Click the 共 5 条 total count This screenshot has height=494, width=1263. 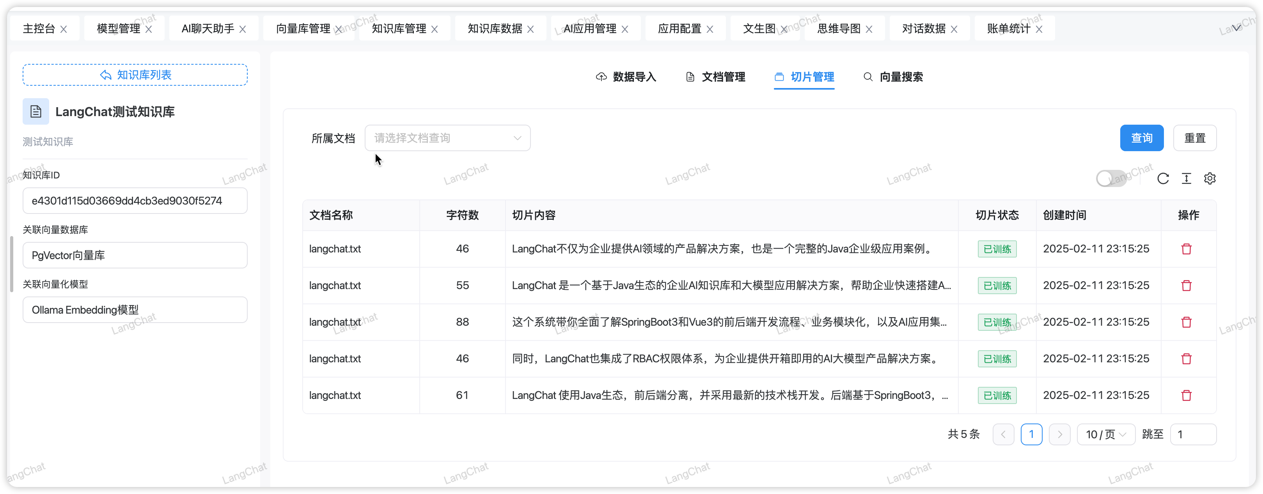963,434
